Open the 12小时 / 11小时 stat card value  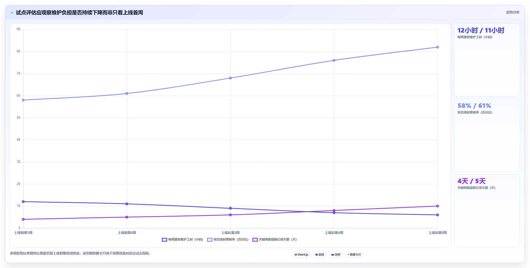pyautogui.click(x=481, y=31)
